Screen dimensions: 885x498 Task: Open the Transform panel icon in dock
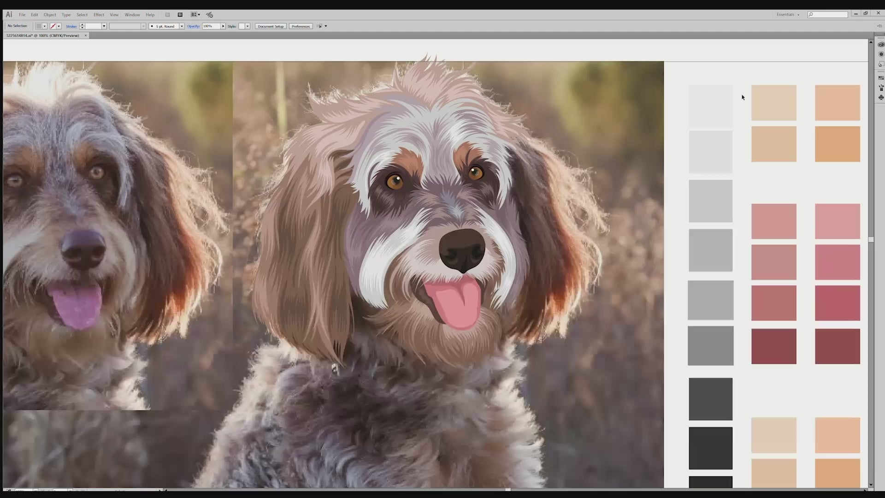click(881, 64)
